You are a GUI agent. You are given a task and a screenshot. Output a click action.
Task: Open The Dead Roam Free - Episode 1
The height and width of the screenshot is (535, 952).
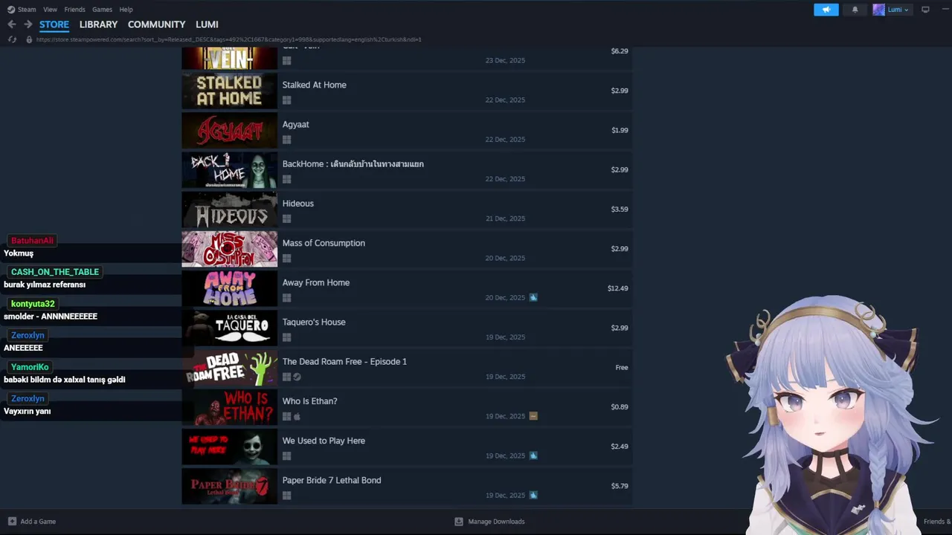(344, 362)
